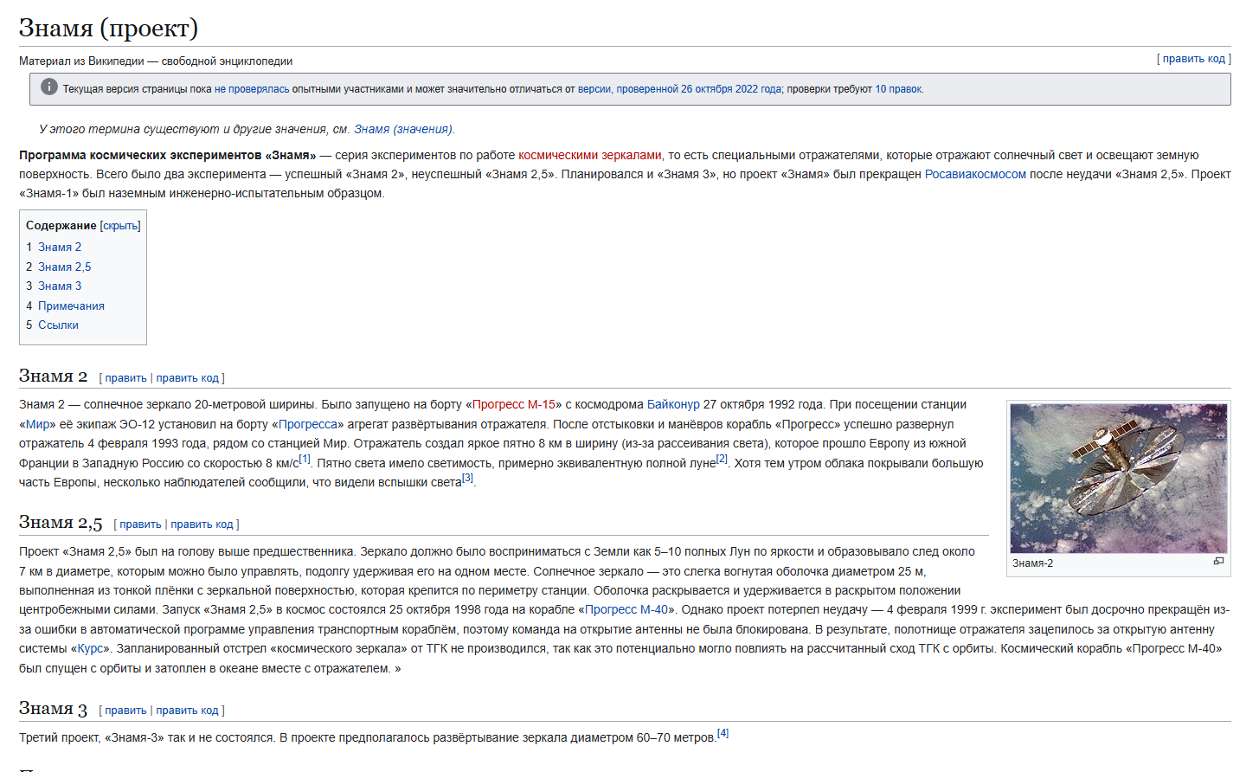Screen dimensions: 1246x772
Task: Click the bold «Программа космических экспериментов «Знамя»» text
Action: coord(168,156)
